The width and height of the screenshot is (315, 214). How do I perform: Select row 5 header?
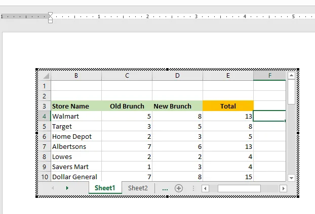45,126
